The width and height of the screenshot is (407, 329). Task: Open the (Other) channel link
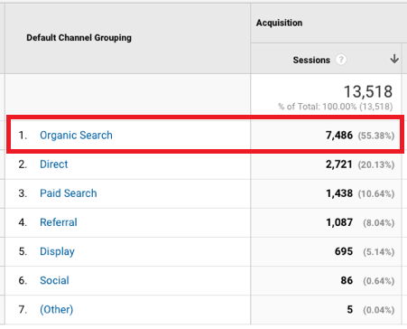point(57,309)
